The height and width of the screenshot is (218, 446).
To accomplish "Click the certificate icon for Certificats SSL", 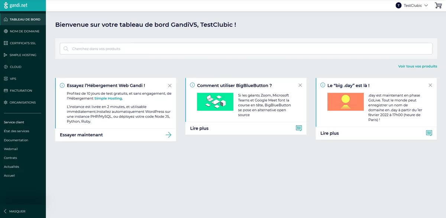I will [x=6, y=43].
